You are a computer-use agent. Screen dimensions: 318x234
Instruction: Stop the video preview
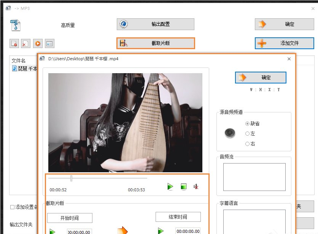click(183, 187)
